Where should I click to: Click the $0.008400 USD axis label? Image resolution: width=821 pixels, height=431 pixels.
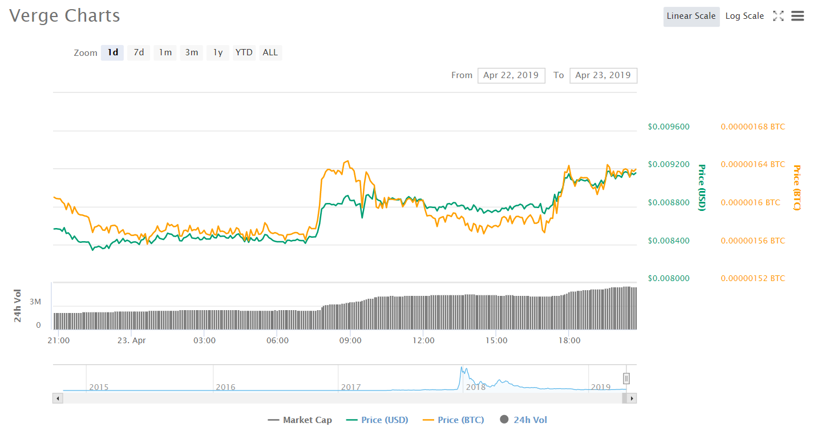click(669, 241)
